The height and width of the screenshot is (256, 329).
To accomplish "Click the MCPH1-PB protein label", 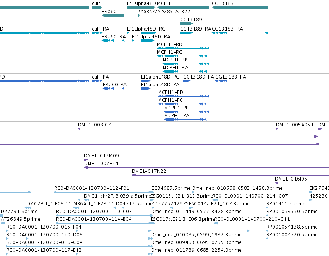I will tap(176, 108).
